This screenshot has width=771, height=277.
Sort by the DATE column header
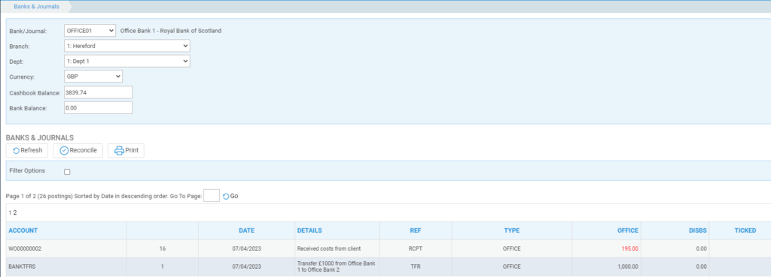coord(246,230)
